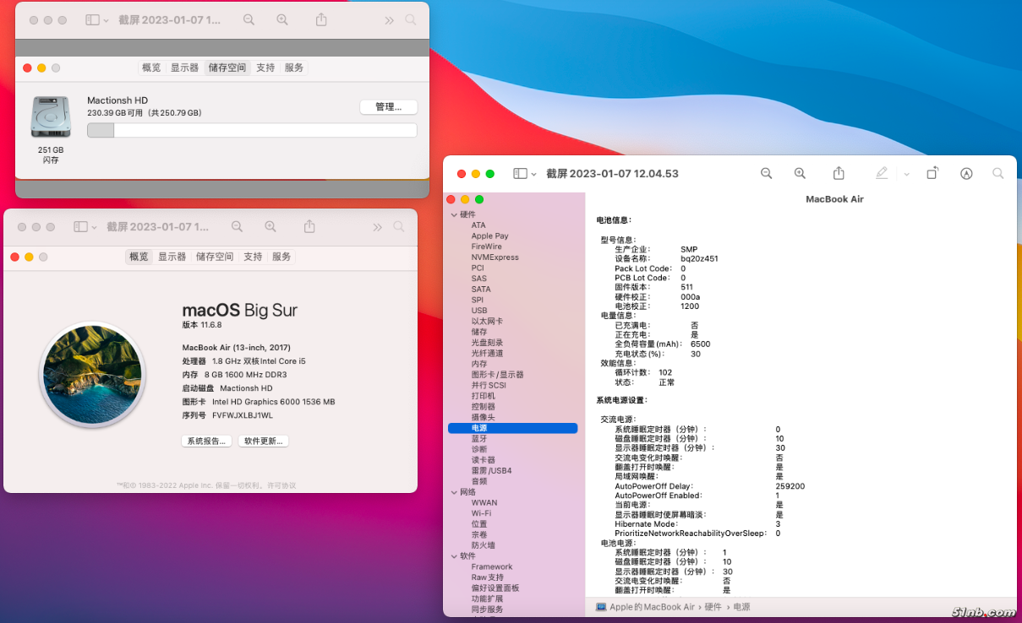Screen dimensions: 1022x623
Task: Open highlight pen options chevron in 12.04.53 window
Action: tap(906, 174)
